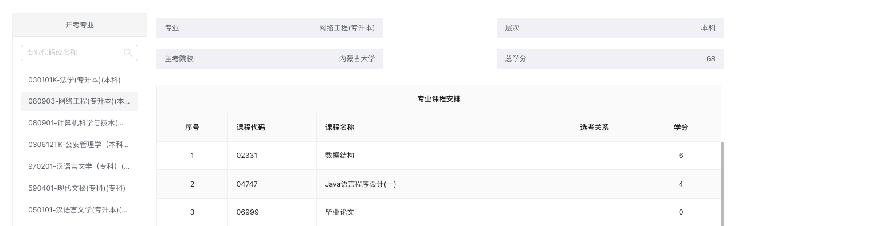Click the 学分 column header
Image resolution: width=875 pixels, height=226 pixels.
point(681,128)
